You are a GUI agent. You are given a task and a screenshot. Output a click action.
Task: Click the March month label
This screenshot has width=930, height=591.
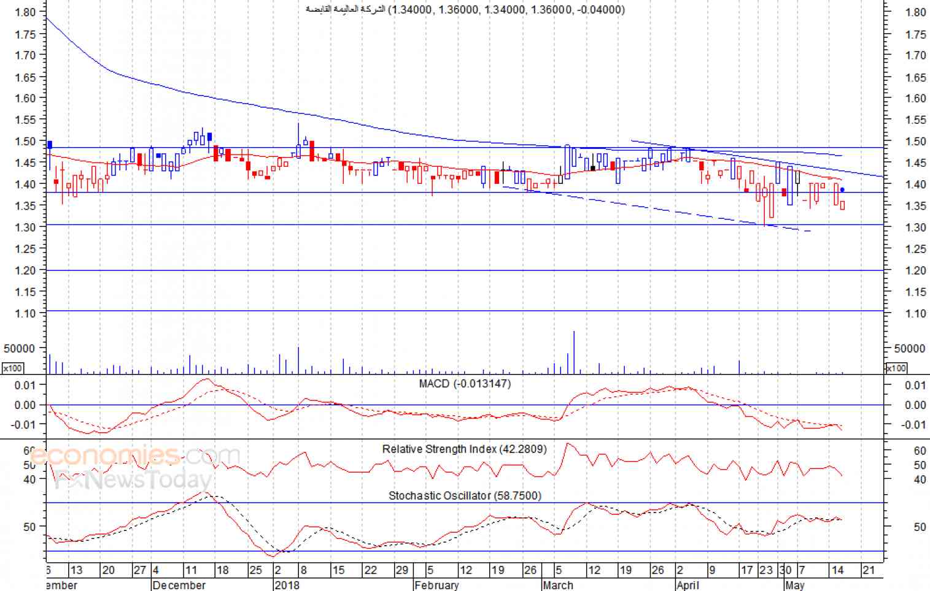[558, 585]
